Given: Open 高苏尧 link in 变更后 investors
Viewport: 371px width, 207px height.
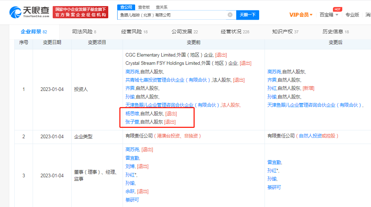Looking at the screenshot, I should pyautogui.click(x=274, y=72).
